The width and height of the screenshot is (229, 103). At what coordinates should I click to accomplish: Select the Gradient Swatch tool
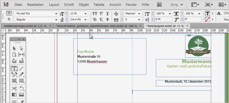pos(14,95)
